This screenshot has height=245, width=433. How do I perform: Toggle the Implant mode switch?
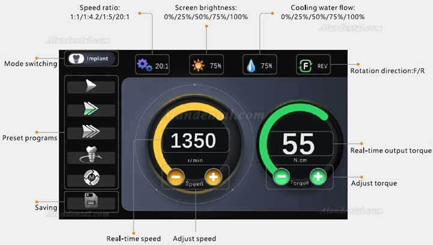[x=91, y=58]
